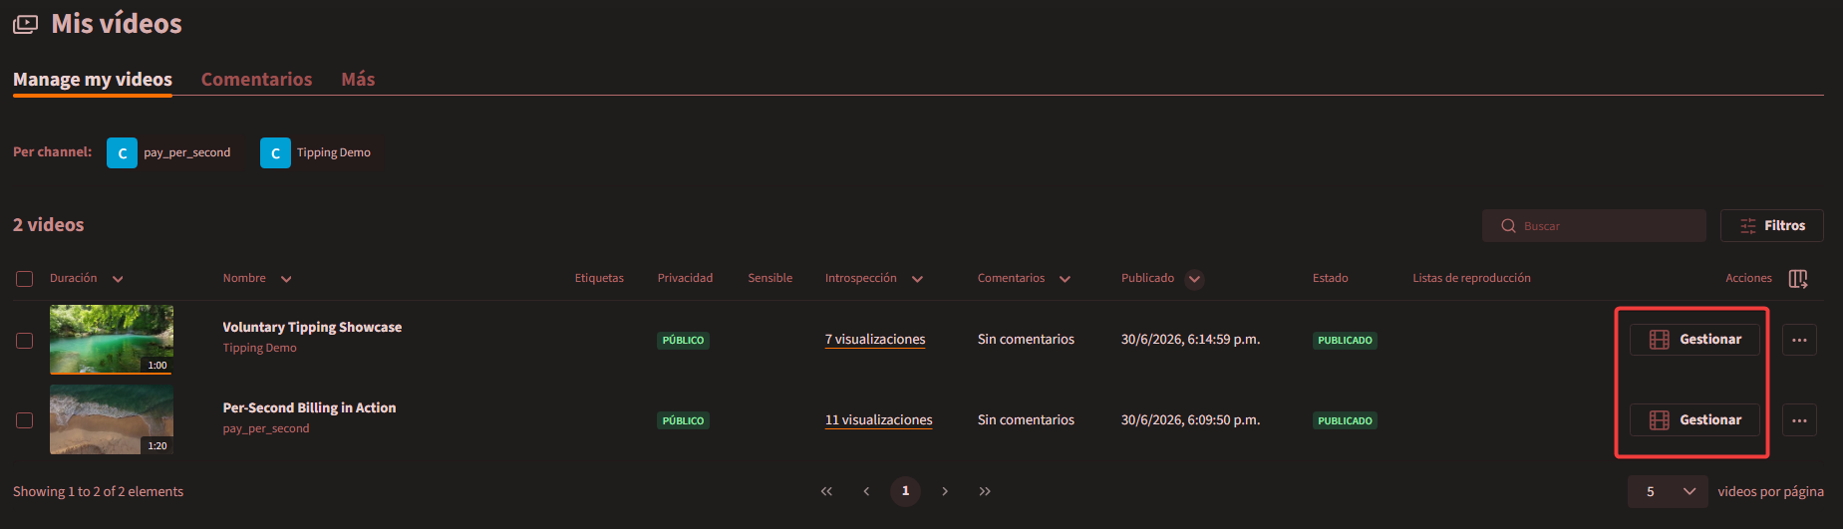Click Sin comentarios for Per-Second Billing in Action

(x=1026, y=420)
